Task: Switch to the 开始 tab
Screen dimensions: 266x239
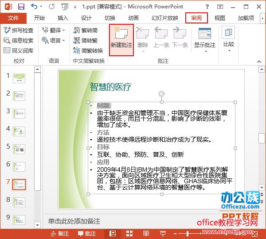Action: coord(39,18)
